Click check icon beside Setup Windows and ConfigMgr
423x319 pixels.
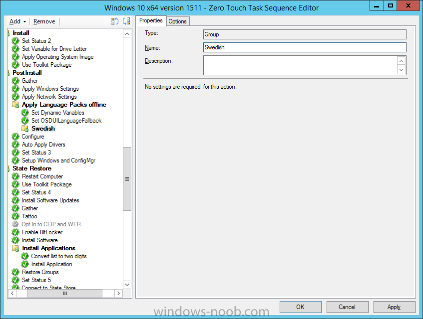[15, 160]
